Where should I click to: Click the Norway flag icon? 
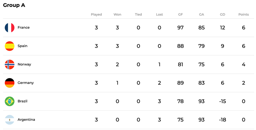(x=10, y=64)
